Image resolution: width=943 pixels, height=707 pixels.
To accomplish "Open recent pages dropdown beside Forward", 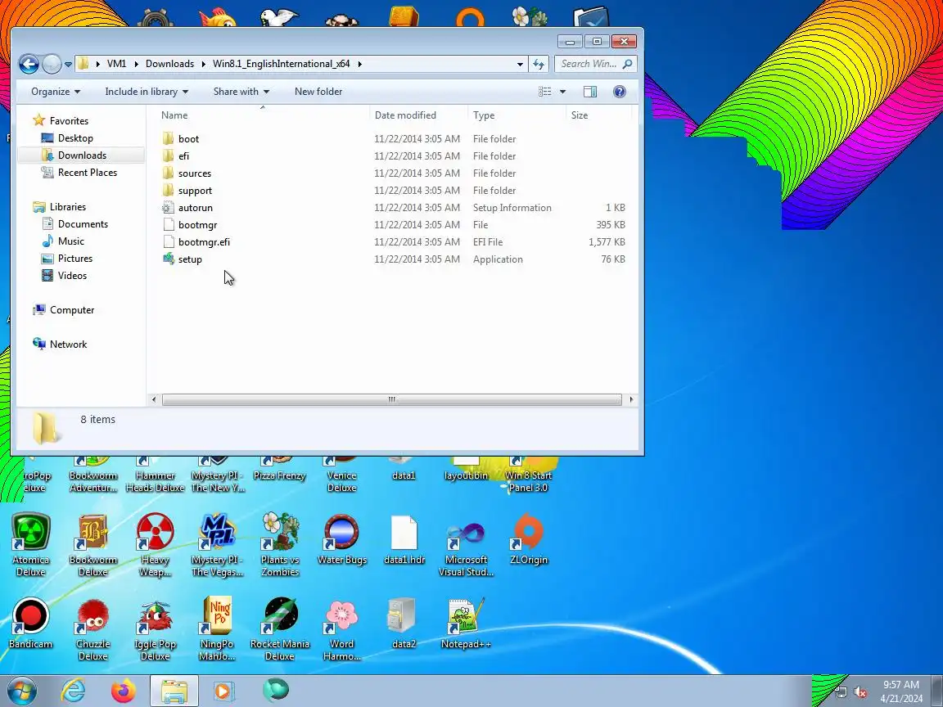I will point(68,65).
